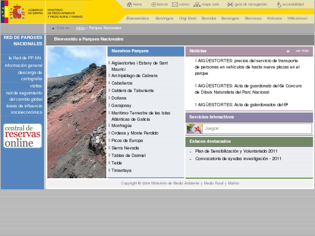The height and width of the screenshot is (236, 315).
Task: Open Ordesa y Monte Perdido link
Action: pyautogui.click(x=135, y=133)
